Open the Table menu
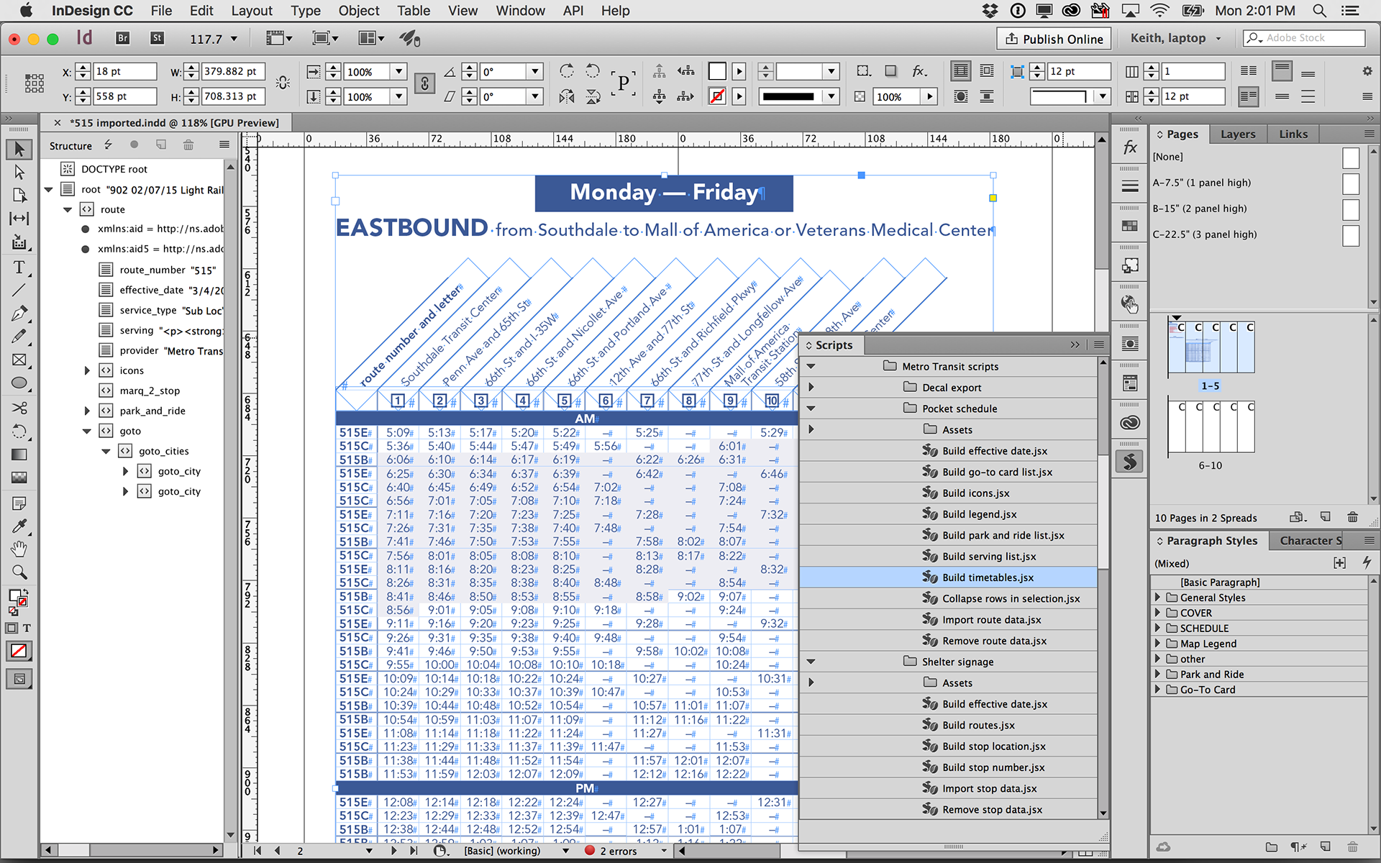 click(x=413, y=11)
